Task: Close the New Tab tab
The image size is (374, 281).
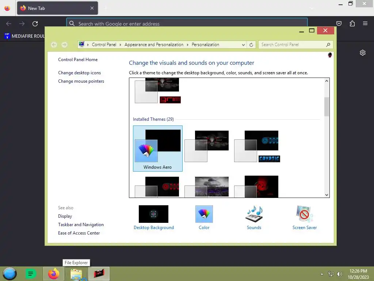Action: (92, 8)
